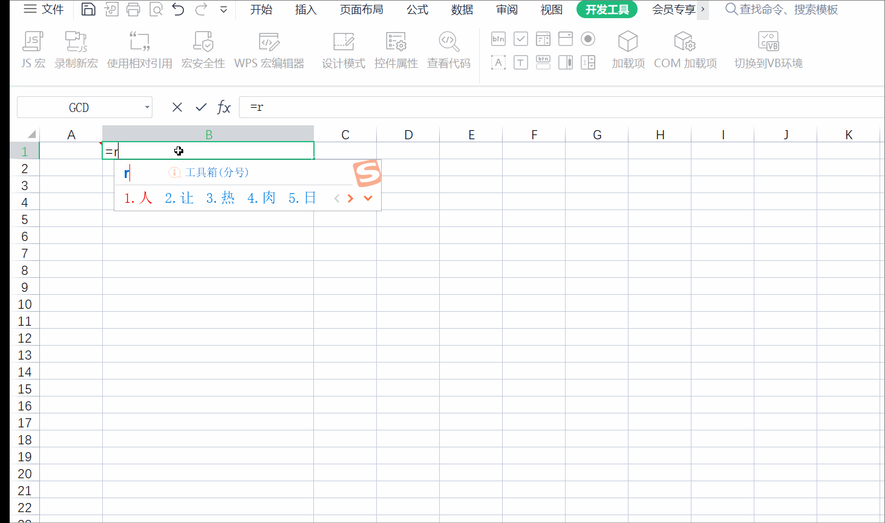Click the Print icon
885x523 pixels.
(x=133, y=9)
